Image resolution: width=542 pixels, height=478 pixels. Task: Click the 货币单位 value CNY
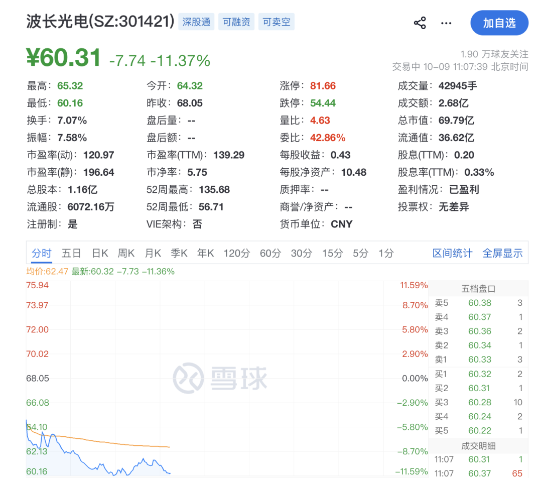(342, 224)
